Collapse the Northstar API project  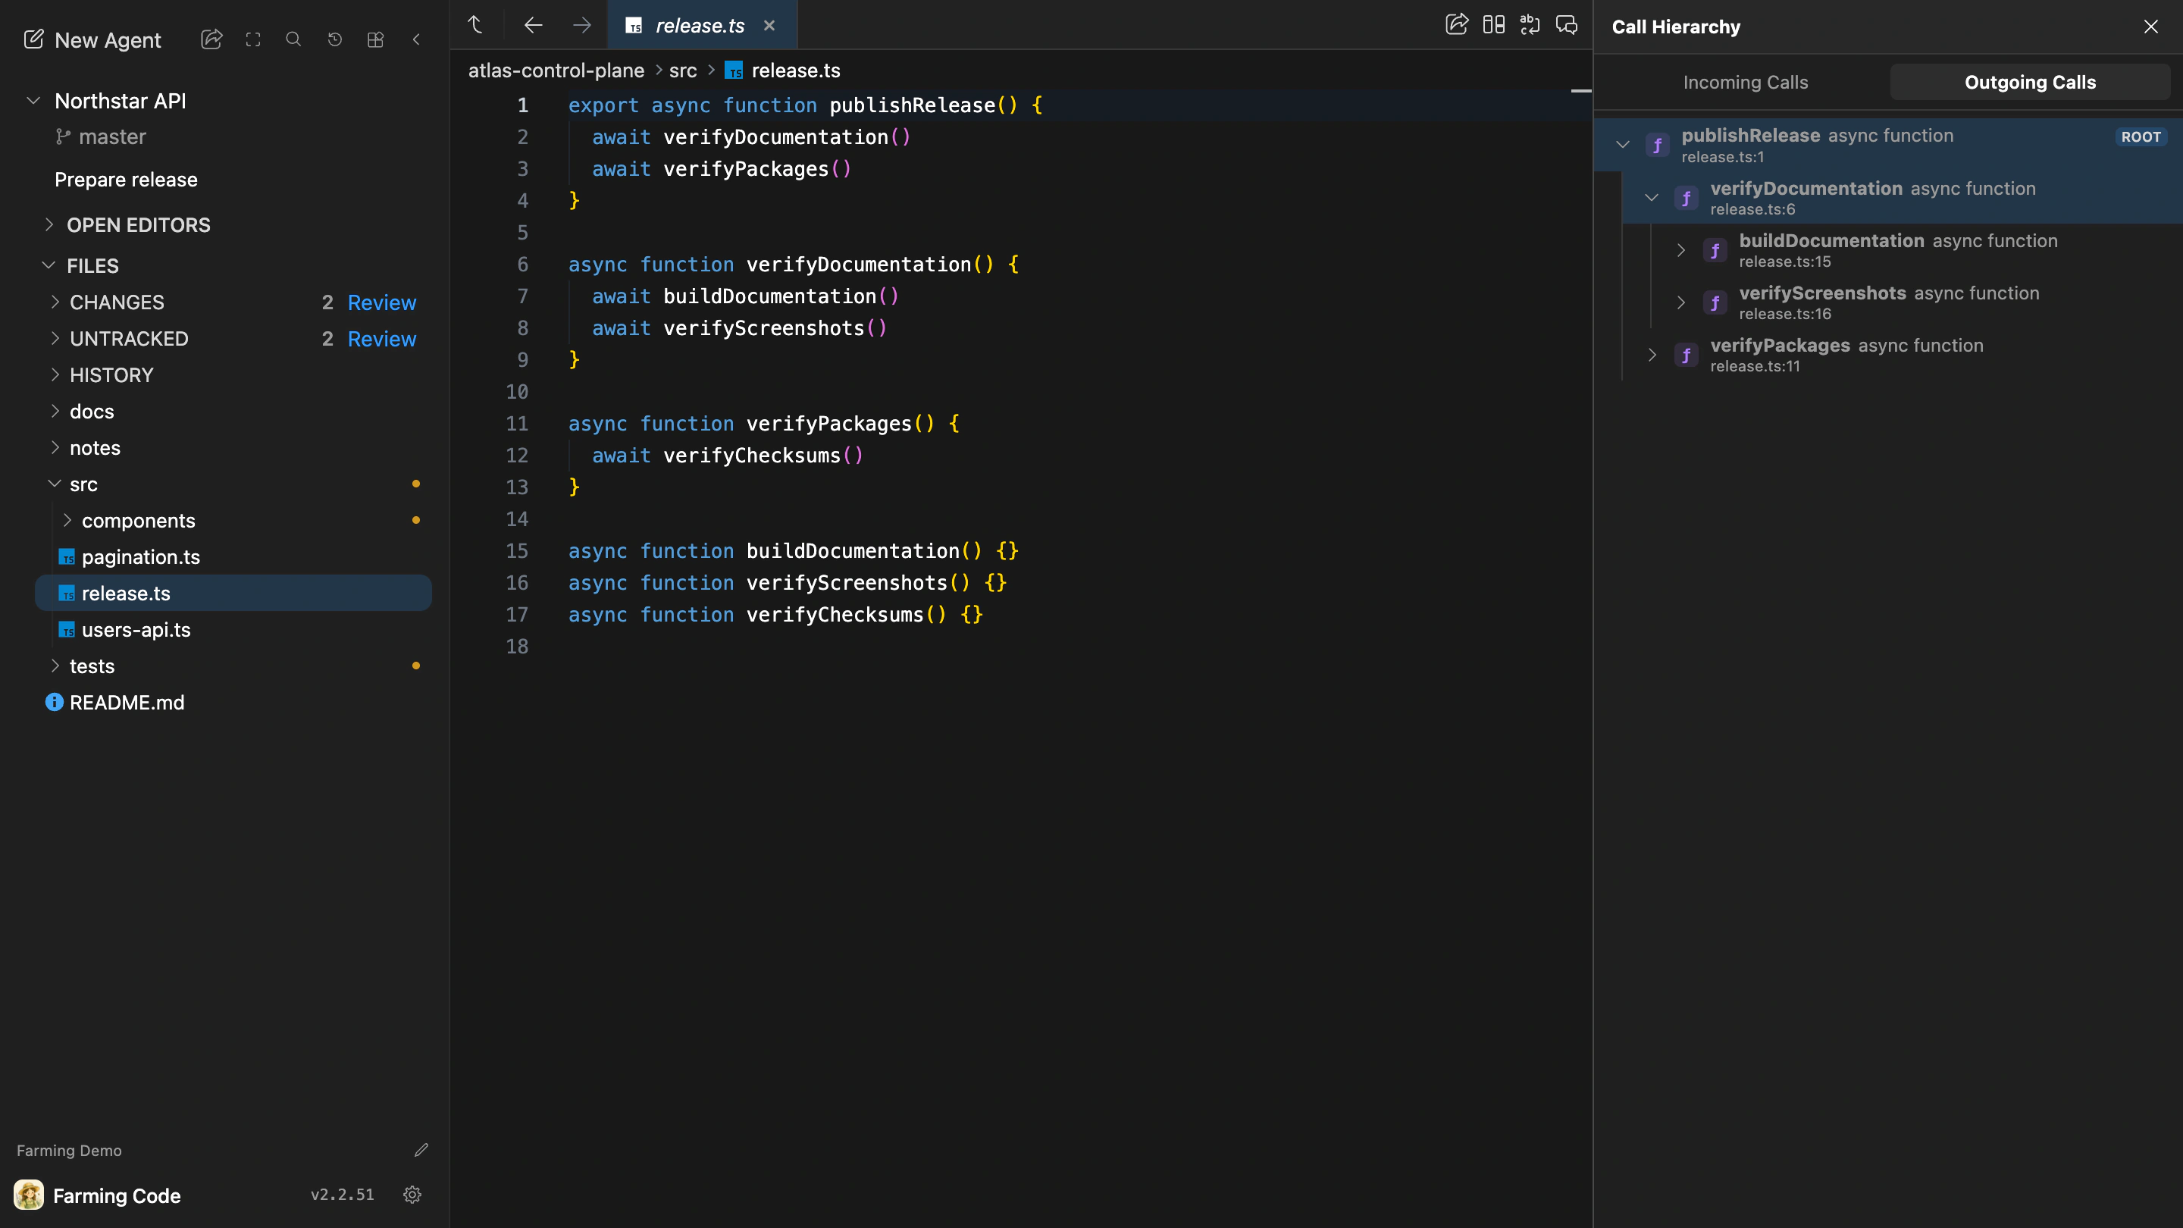coord(34,101)
